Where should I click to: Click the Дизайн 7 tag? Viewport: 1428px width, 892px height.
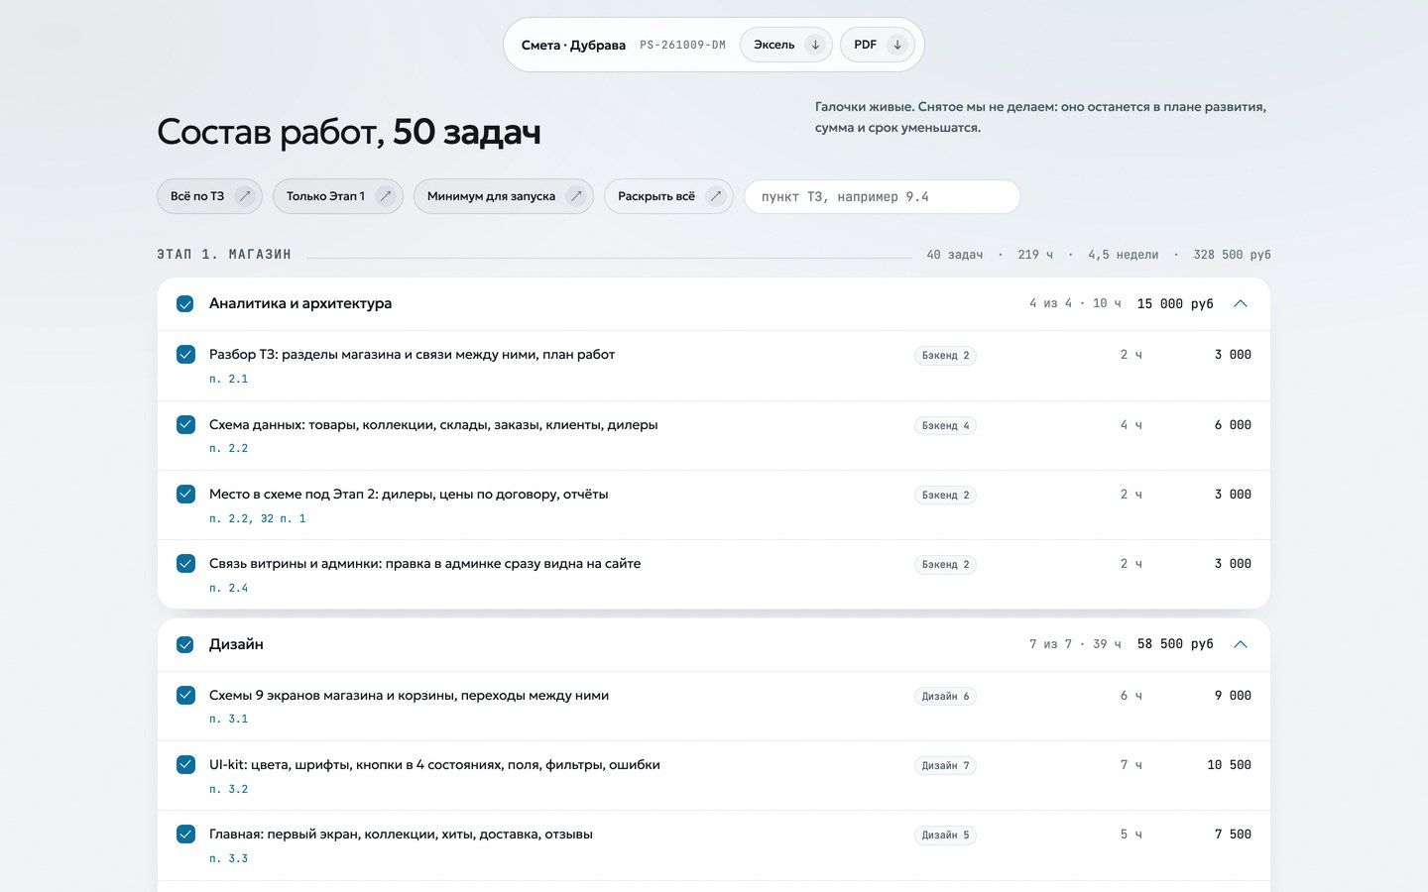(x=945, y=765)
